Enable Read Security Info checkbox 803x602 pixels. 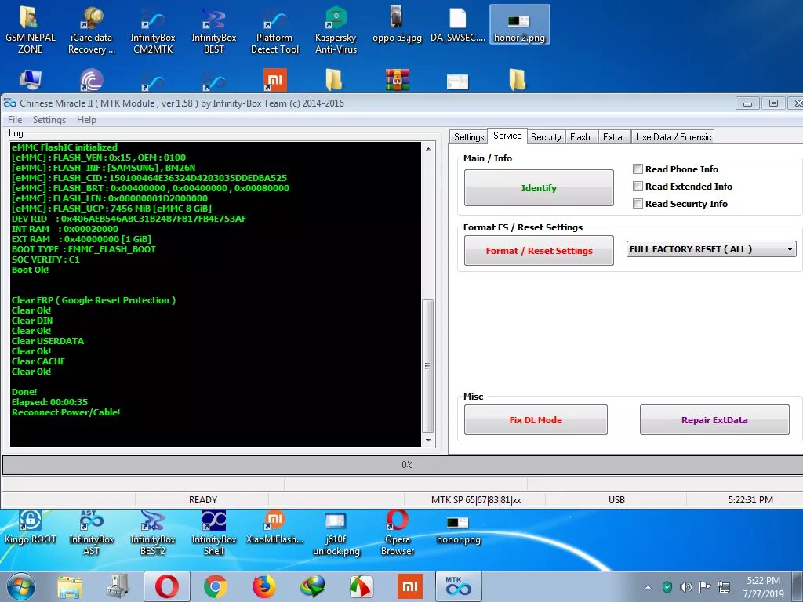pos(638,204)
